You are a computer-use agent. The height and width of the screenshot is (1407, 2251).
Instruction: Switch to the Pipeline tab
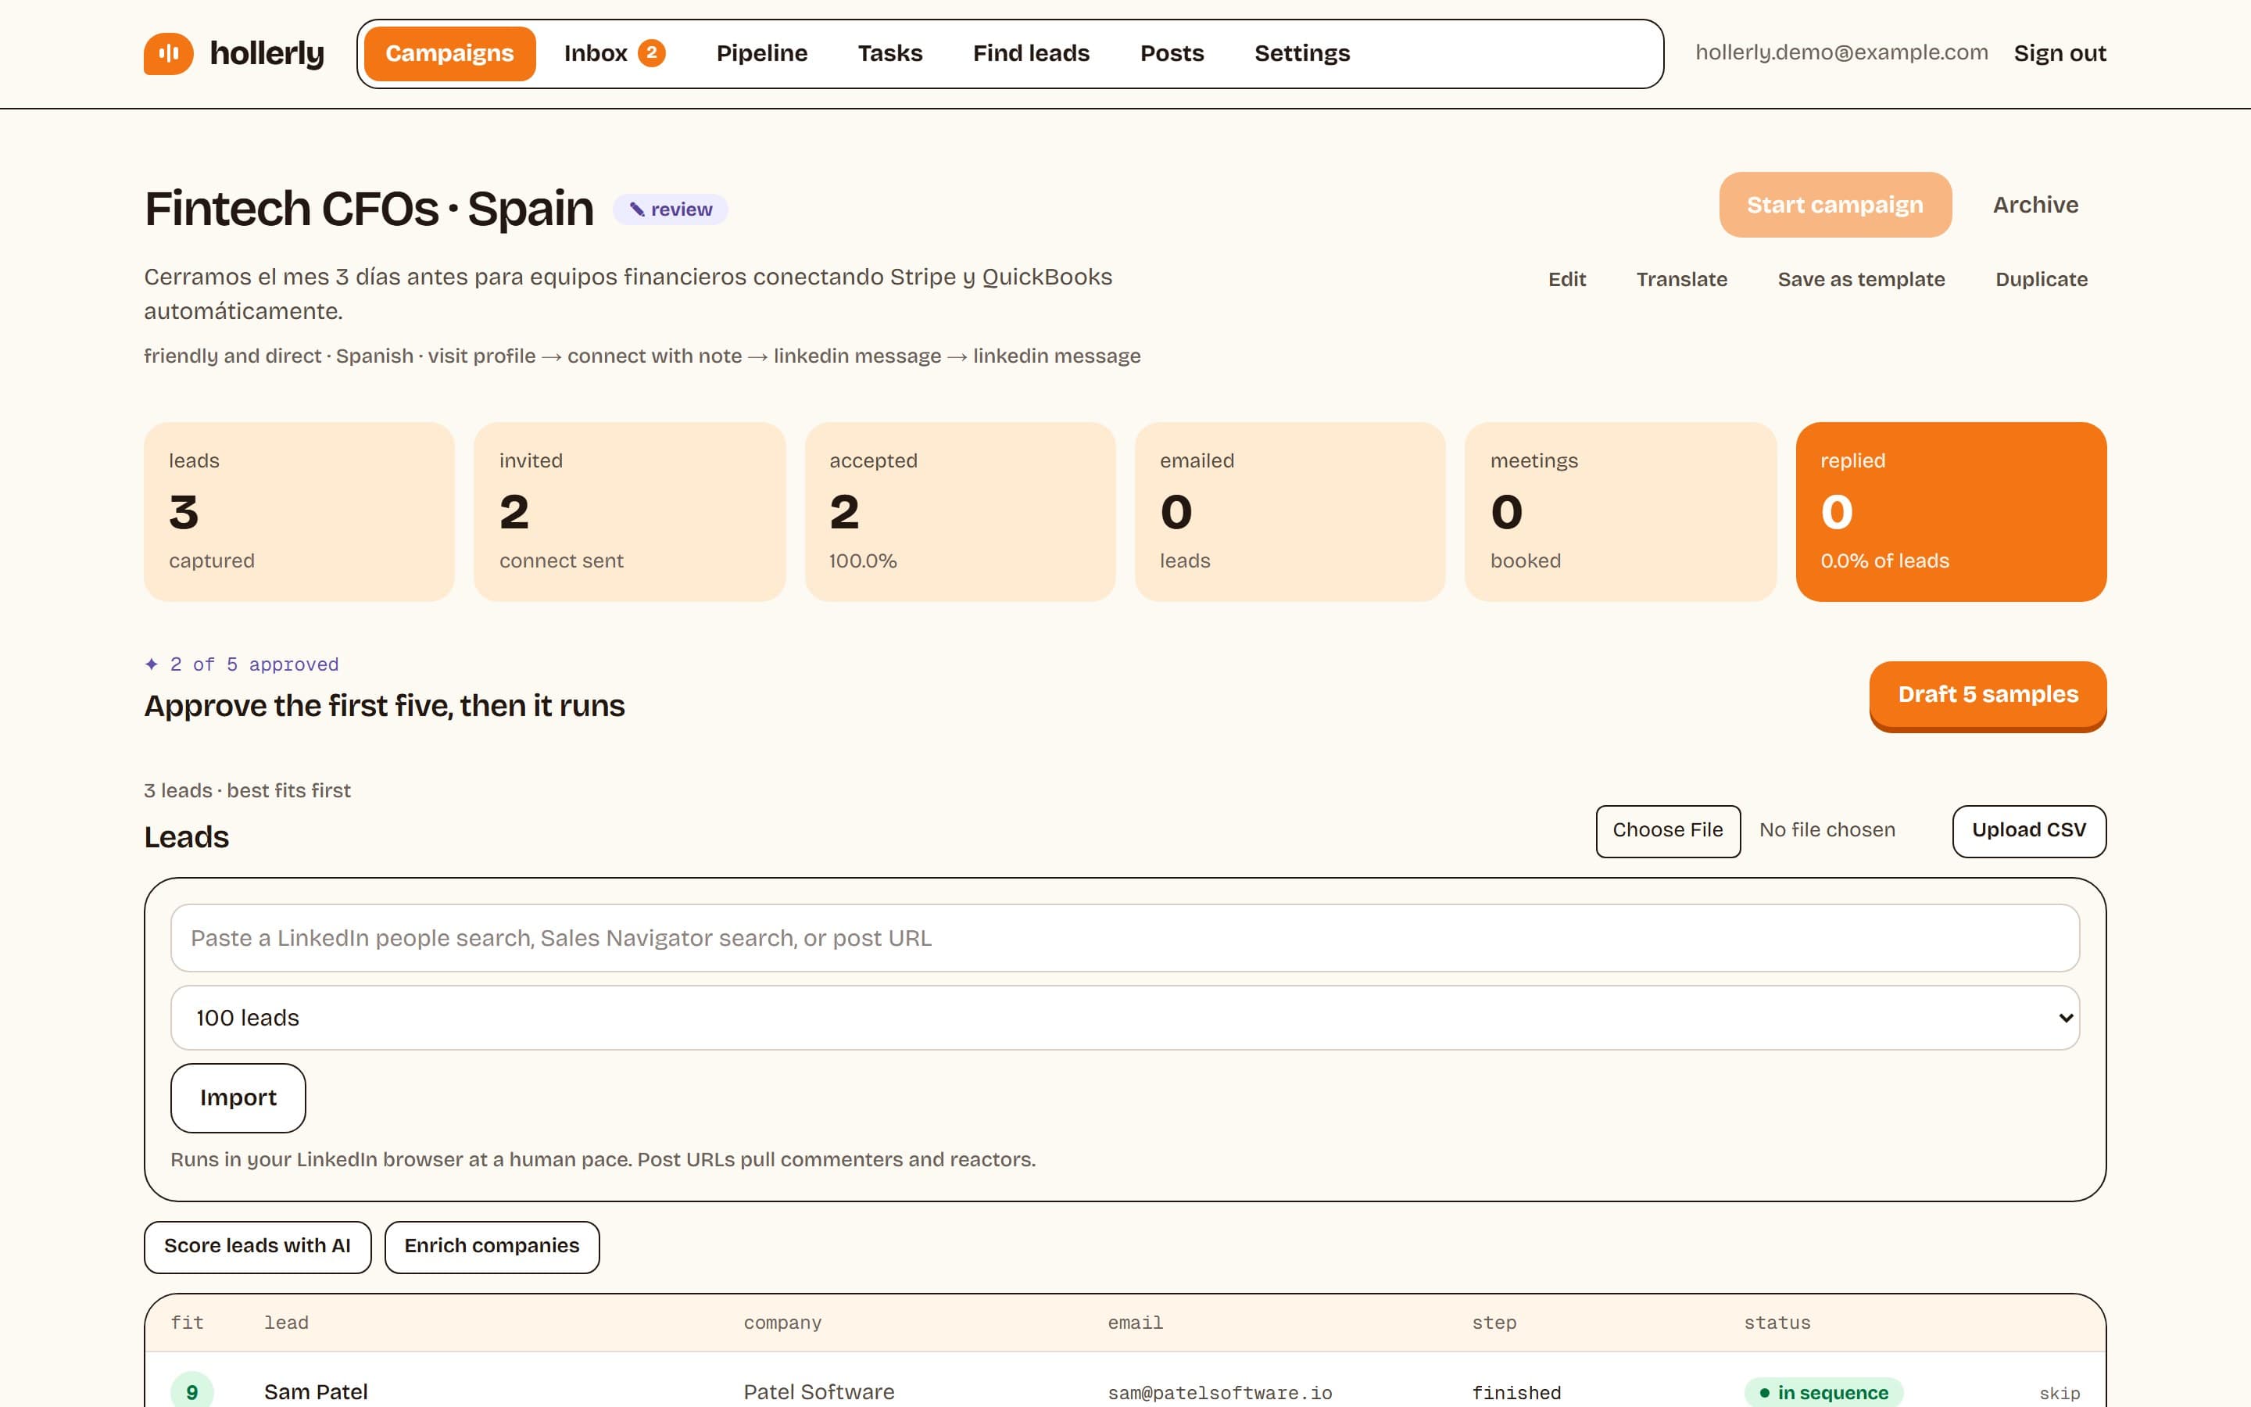point(762,53)
